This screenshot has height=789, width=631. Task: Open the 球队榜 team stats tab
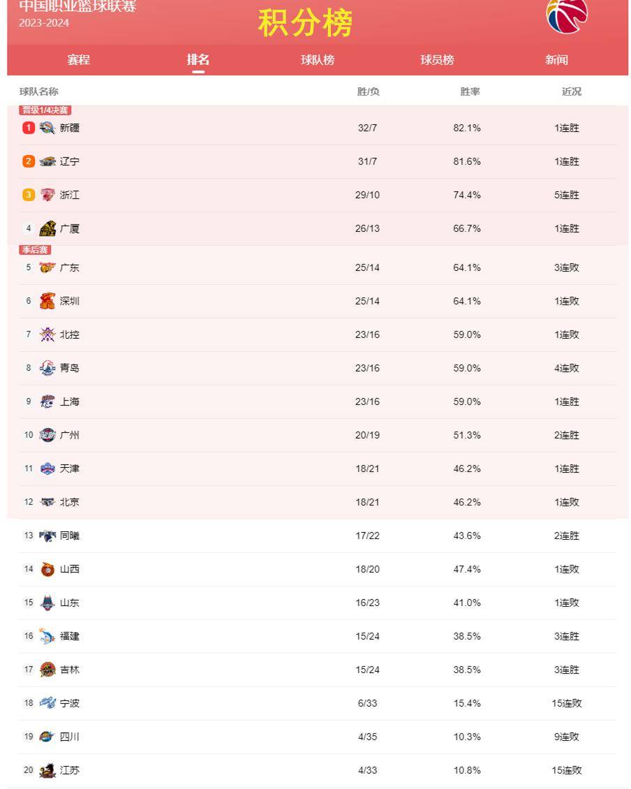318,60
